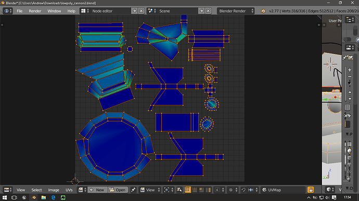359x201 pixels.
Task: Open Microsoft Edge from taskbar
Action: pos(54,197)
